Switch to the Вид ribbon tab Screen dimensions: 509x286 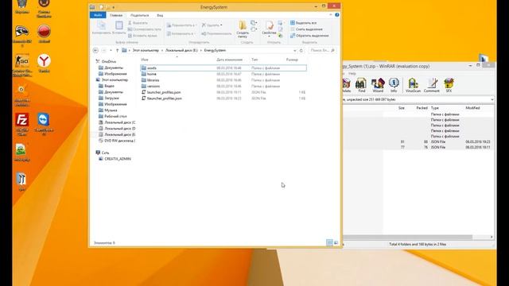pyautogui.click(x=160, y=15)
